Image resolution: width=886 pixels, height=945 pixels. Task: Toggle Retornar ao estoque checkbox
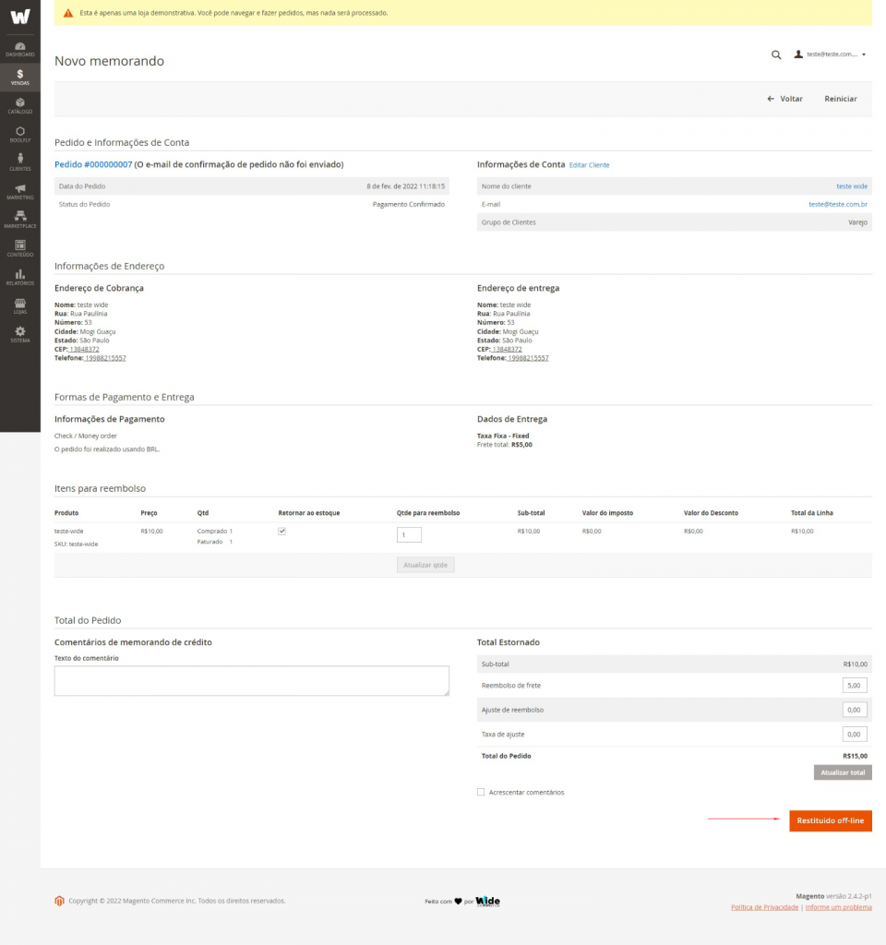281,531
